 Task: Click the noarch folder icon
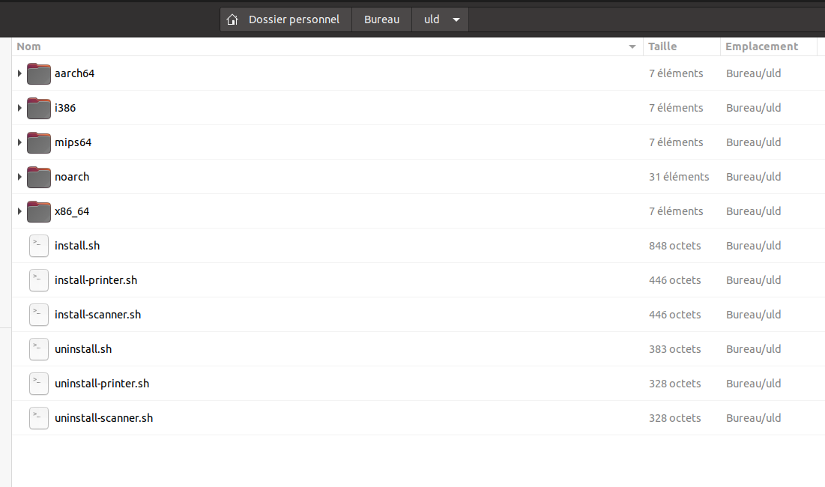(x=38, y=177)
